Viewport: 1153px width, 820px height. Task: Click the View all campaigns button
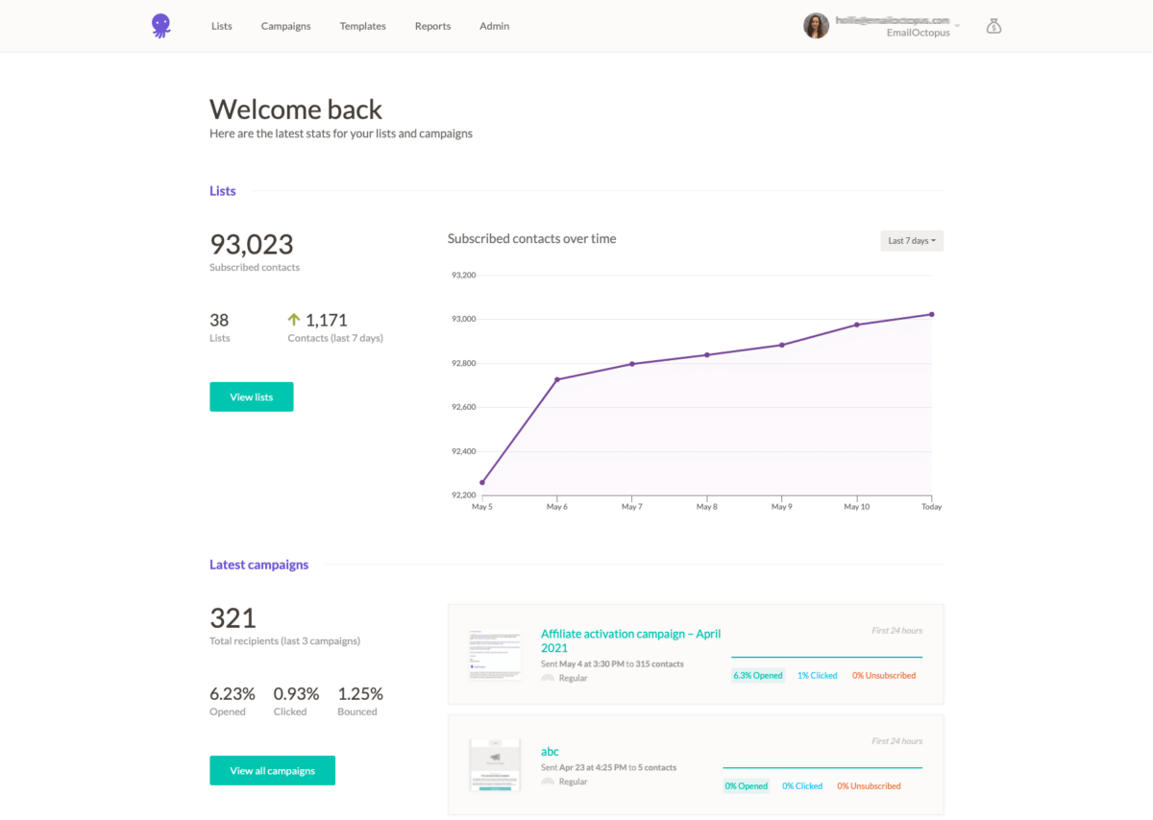[x=272, y=770]
